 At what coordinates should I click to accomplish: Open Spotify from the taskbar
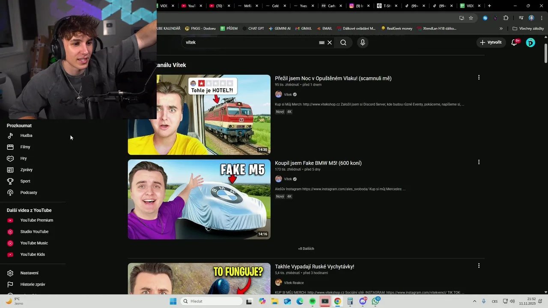(x=313, y=301)
